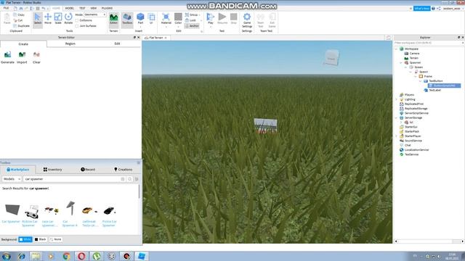Set toolbox background to White

coord(25,239)
